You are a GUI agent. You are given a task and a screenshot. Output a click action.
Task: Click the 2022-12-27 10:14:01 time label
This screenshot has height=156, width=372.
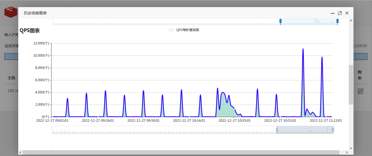click(x=189, y=120)
